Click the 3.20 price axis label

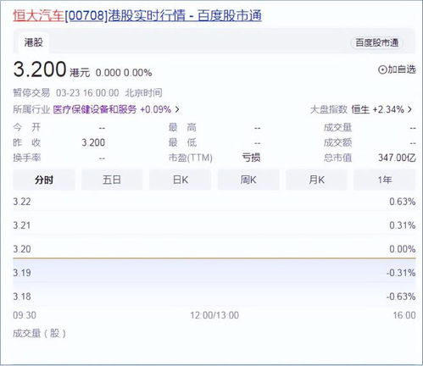click(22, 249)
